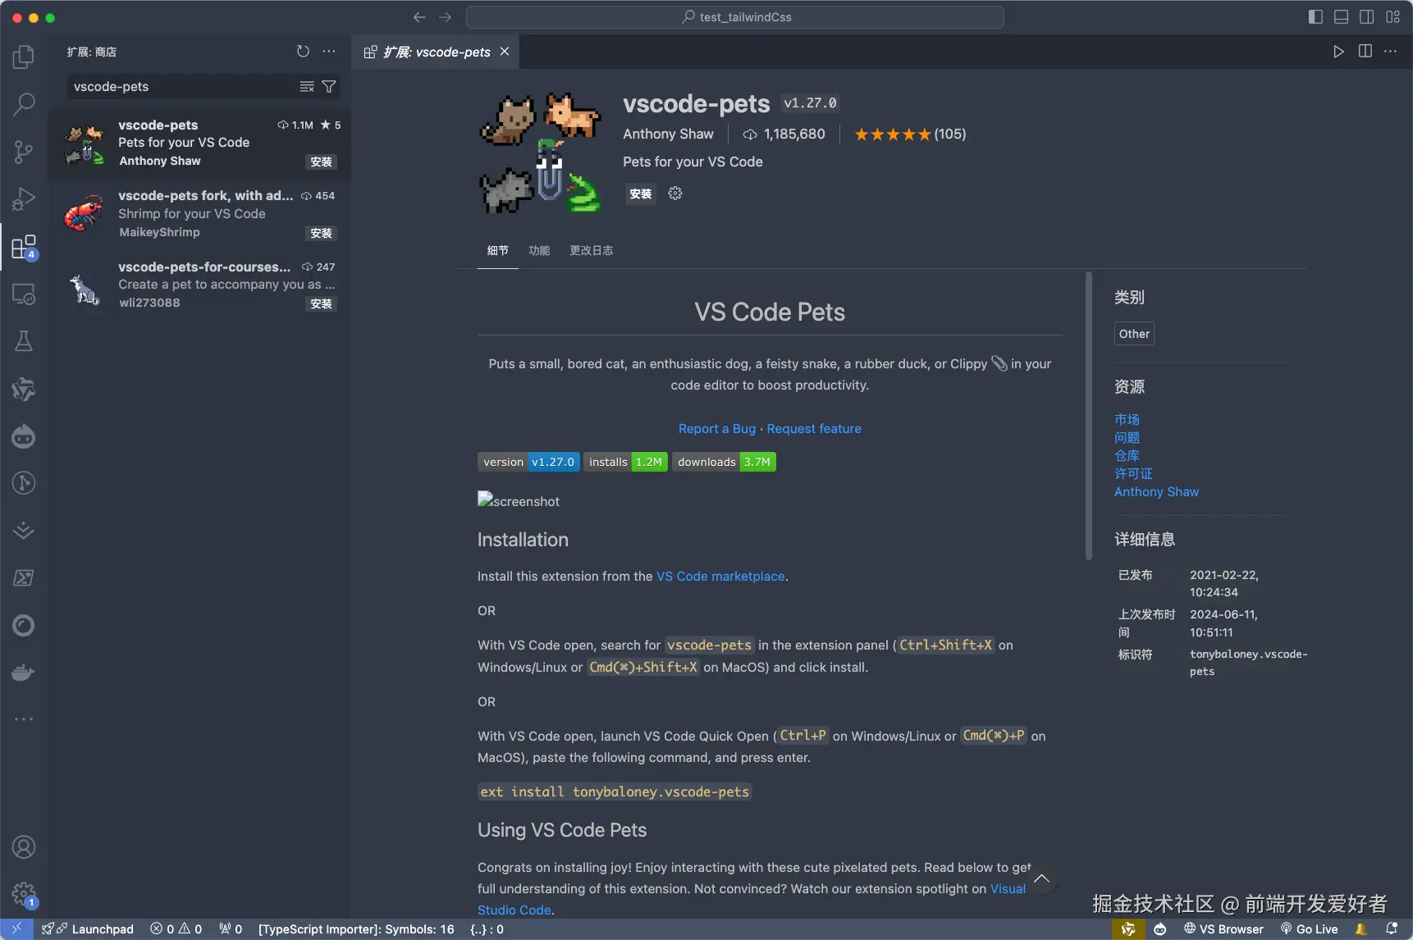Viewport: 1413px width, 940px height.
Task: Install vscode-pets from detail page
Action: pyautogui.click(x=641, y=194)
